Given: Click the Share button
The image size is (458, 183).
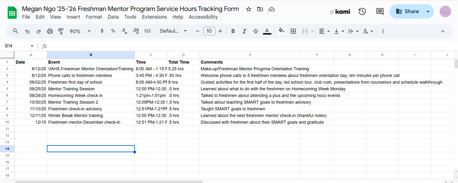Looking at the screenshot, I should (x=407, y=11).
